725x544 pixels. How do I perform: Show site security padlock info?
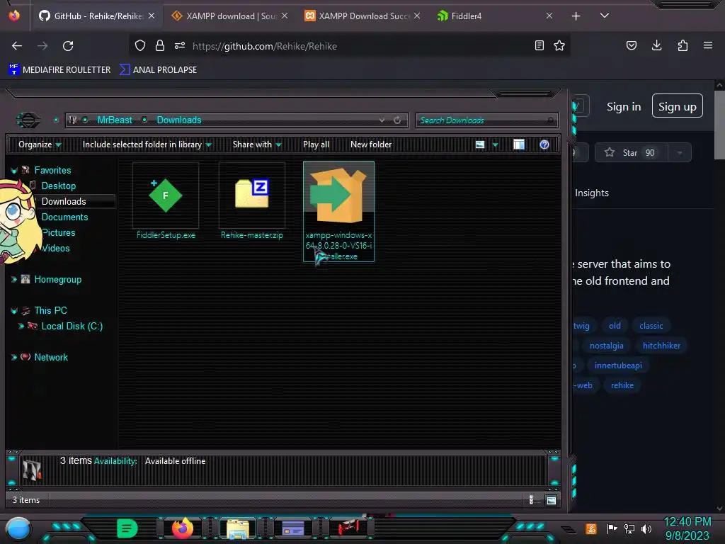[160, 46]
